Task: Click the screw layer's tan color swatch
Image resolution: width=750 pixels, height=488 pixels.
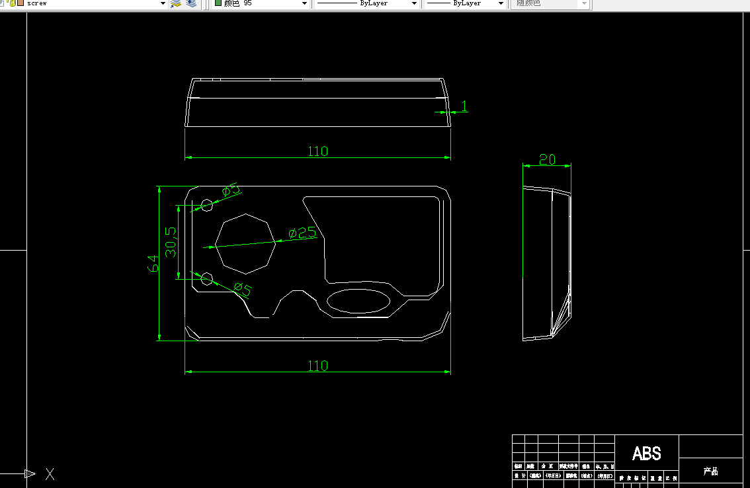Action: pos(21,3)
